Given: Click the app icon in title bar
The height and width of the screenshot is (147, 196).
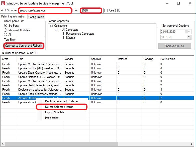Looking at the screenshot, I should pos(3,3).
